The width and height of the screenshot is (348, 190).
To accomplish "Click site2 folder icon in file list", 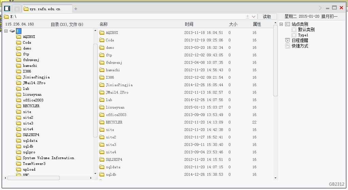I will point(102,137).
